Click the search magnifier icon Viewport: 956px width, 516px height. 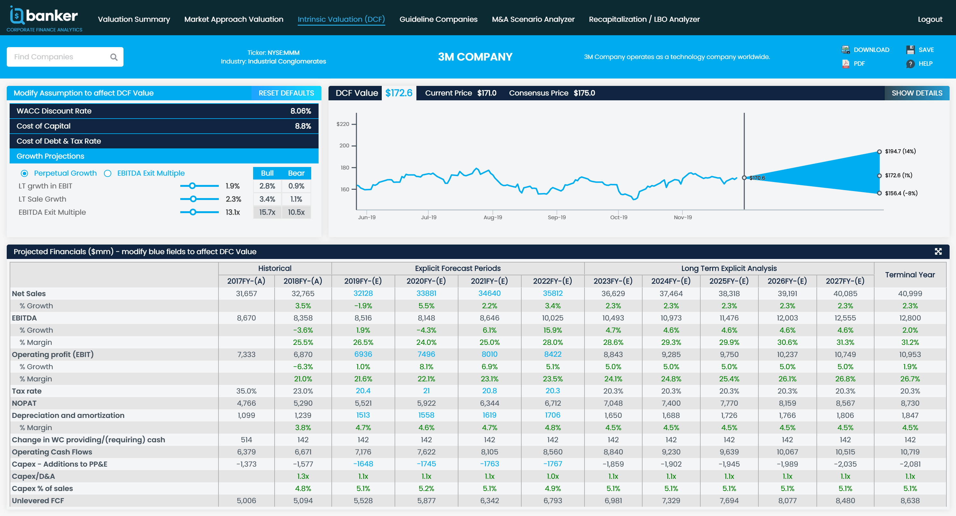tap(114, 57)
